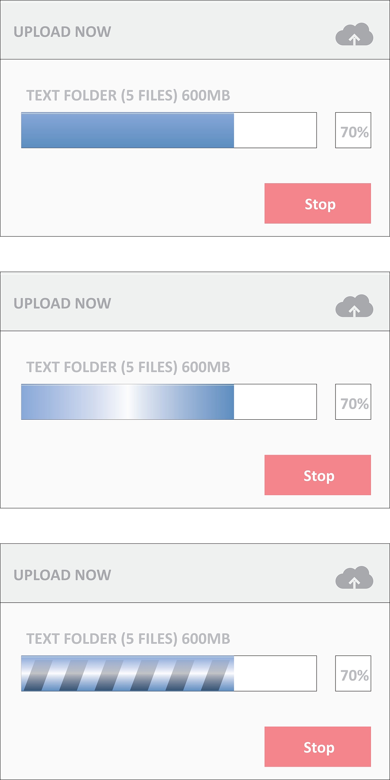Click the UPLOAD NOW title above the glossy gradient bar
This screenshot has height=780, width=390.
coord(62,304)
